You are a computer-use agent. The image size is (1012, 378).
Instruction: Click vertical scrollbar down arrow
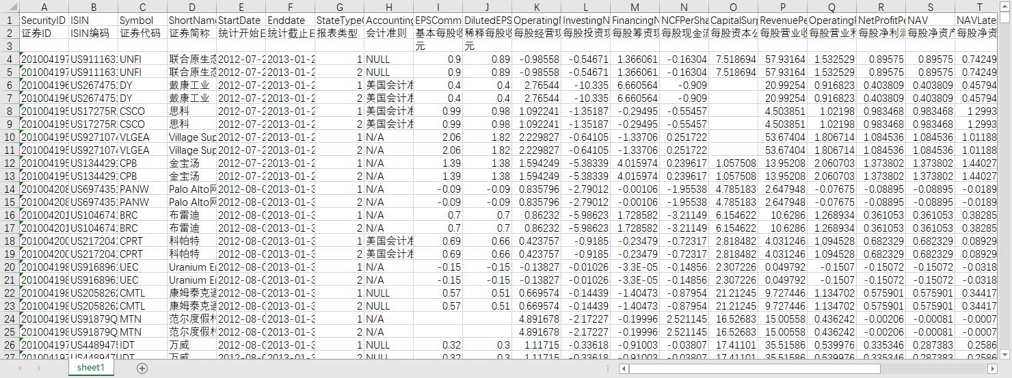[x=1006, y=354]
